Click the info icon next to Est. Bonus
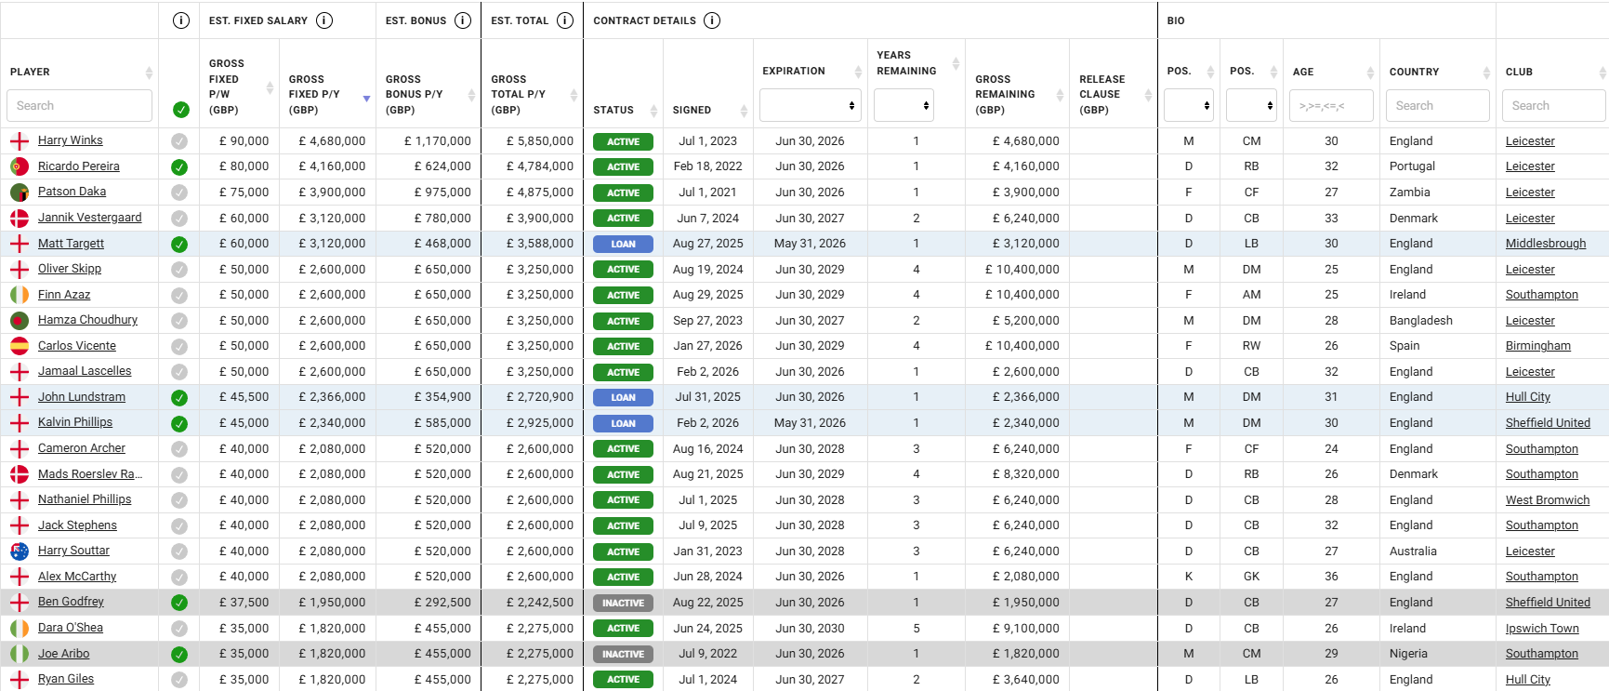Image resolution: width=1609 pixels, height=691 pixels. tap(463, 20)
